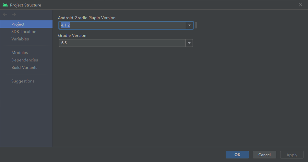Click the back navigation arrow
The width and height of the screenshot is (308, 162).
(5, 14)
